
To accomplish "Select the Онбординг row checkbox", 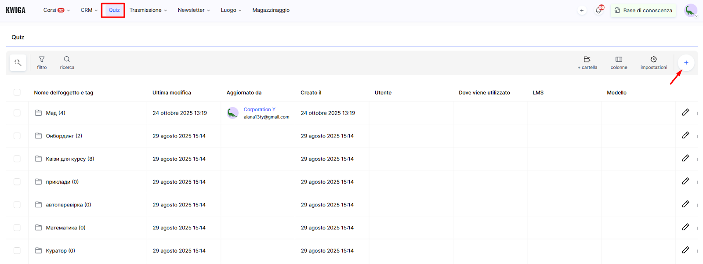I will [x=17, y=136].
